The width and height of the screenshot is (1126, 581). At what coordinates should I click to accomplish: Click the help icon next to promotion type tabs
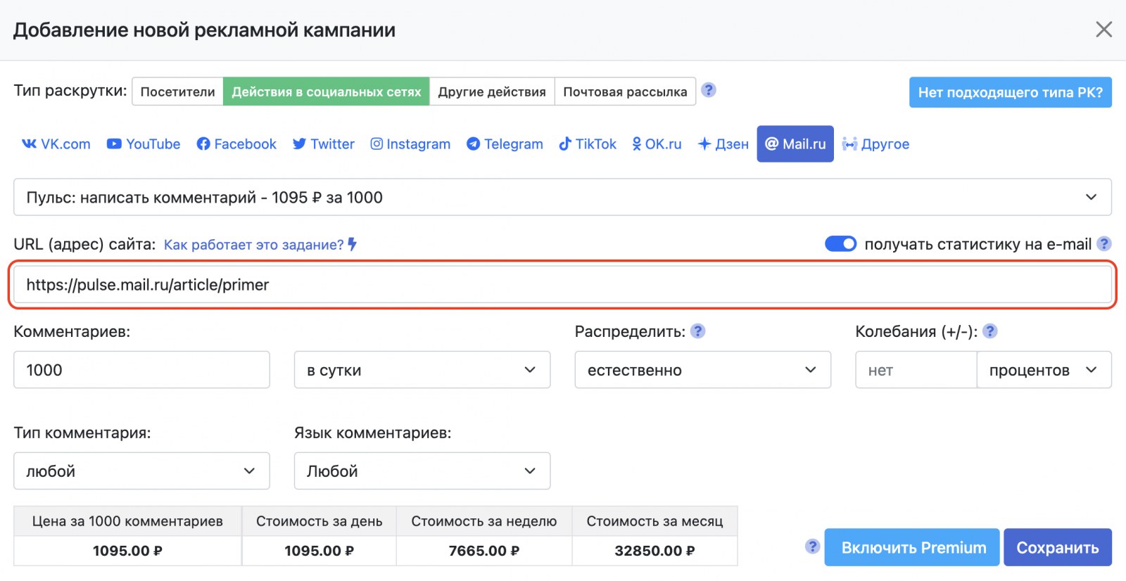(709, 90)
